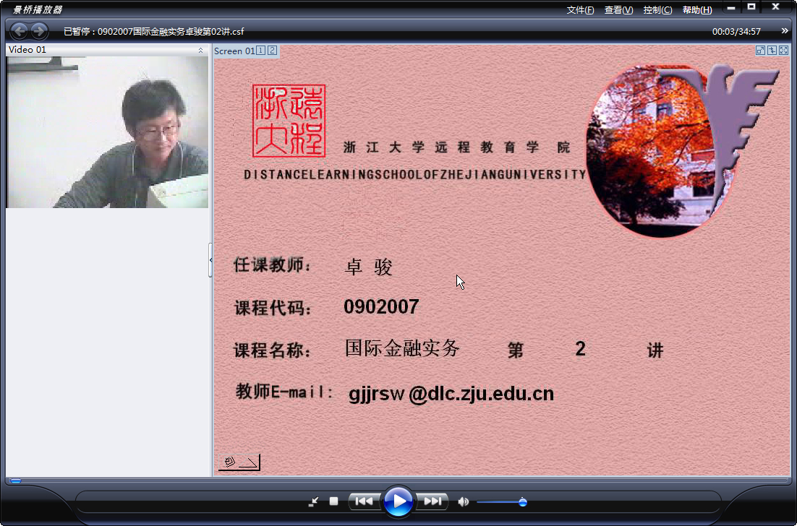Open the 控制(C) menu
The height and width of the screenshot is (526, 797).
click(x=657, y=10)
